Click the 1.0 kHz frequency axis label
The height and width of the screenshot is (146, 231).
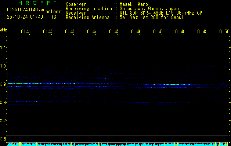4,66
